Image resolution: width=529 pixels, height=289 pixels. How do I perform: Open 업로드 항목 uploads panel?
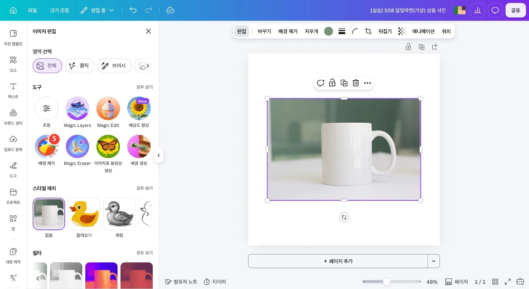[13, 143]
